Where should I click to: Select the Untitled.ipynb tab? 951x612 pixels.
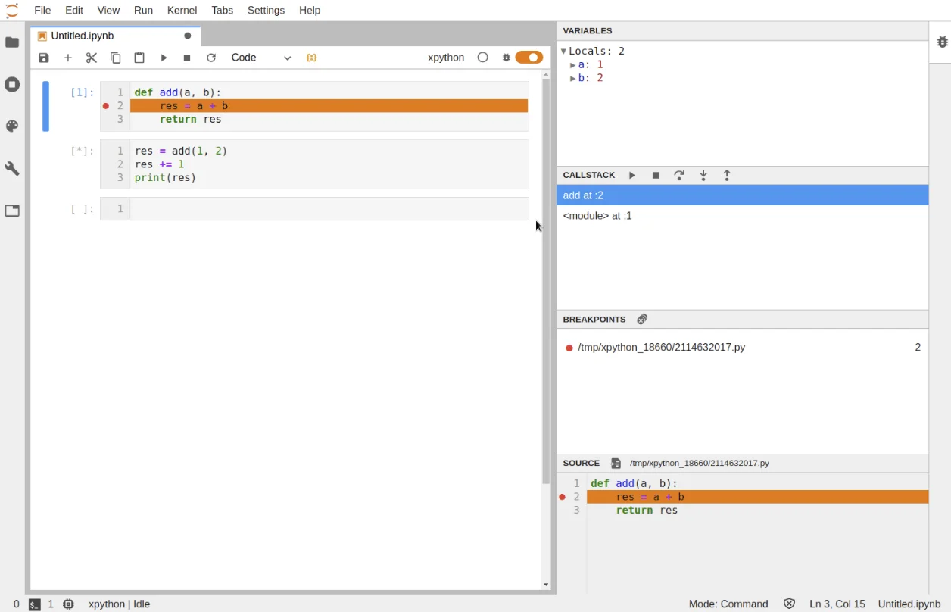point(83,36)
